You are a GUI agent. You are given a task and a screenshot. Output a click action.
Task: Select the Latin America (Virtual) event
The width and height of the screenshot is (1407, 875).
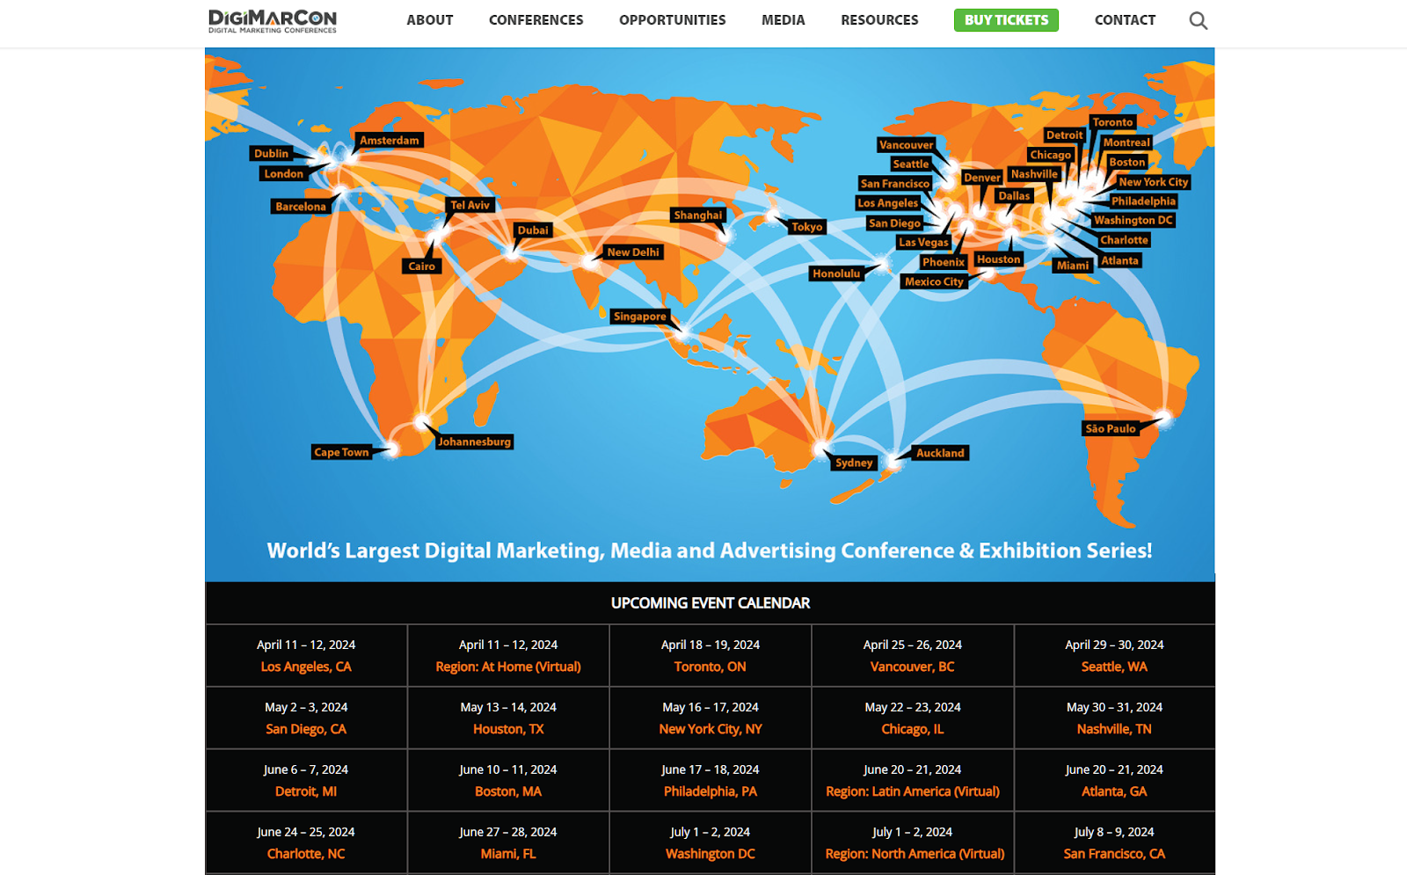click(x=912, y=791)
